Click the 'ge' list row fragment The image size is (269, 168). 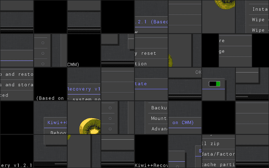(235, 51)
